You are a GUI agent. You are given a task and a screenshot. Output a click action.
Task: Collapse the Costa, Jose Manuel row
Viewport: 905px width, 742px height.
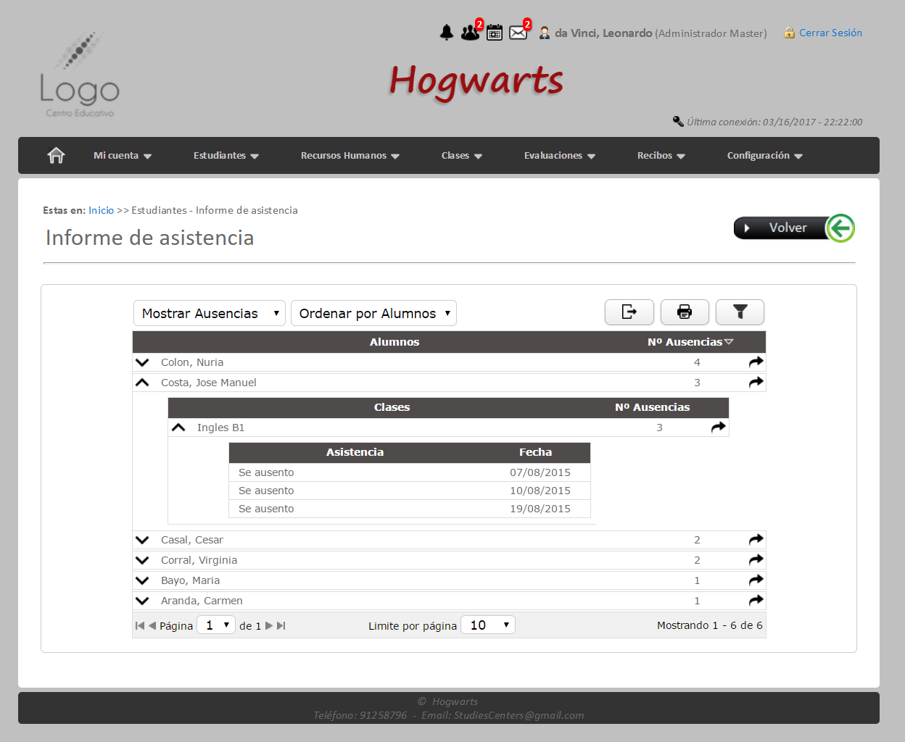143,383
